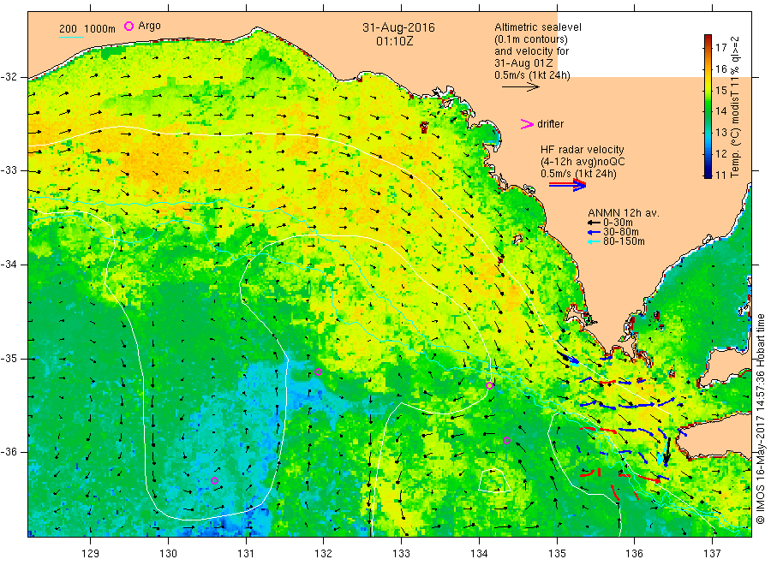Screen dimensions: 771x565
Task: Click the '135' longitude axis label
Action: click(x=557, y=554)
